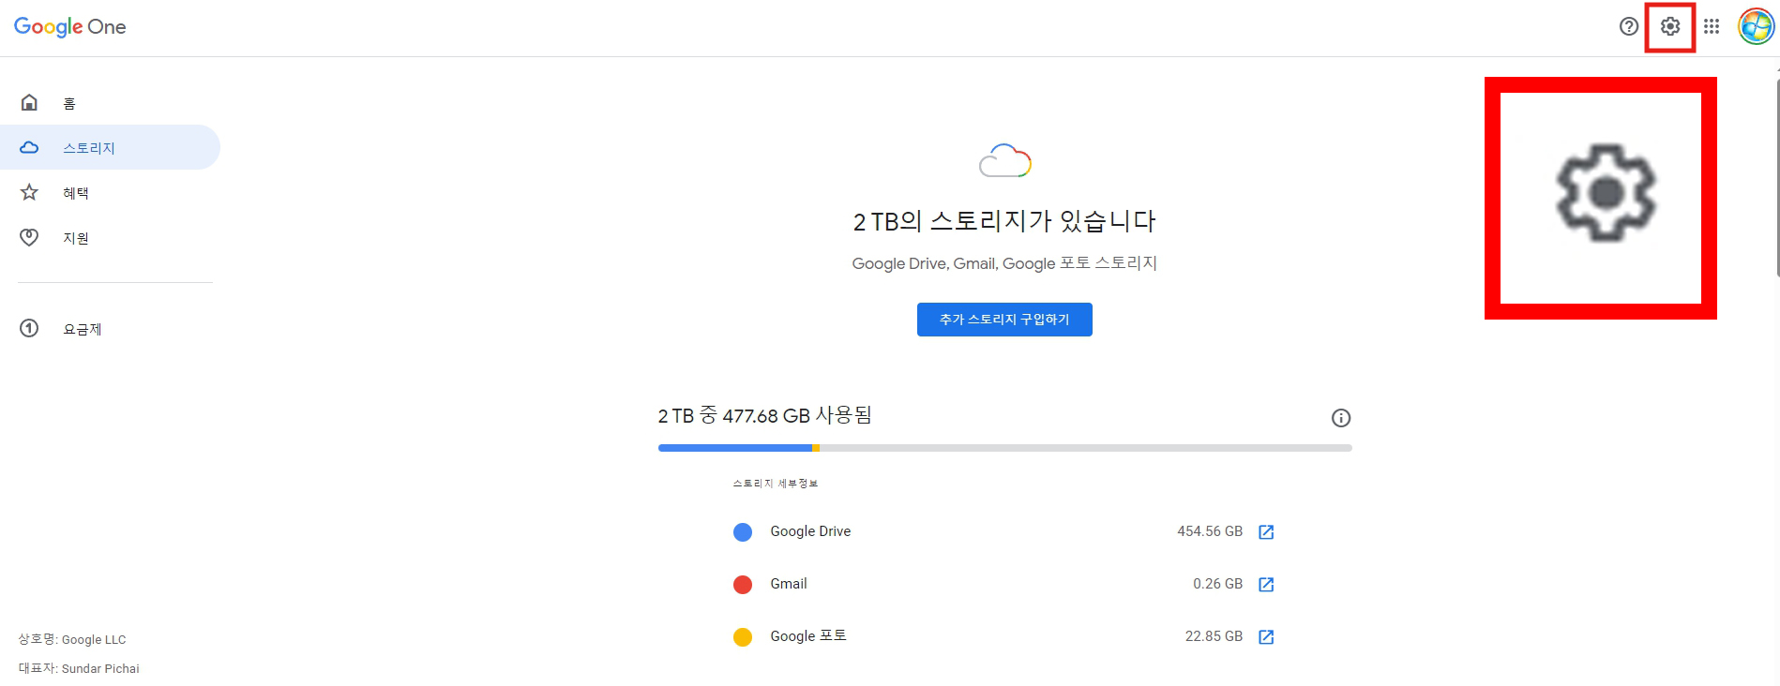Screen dimensions: 1780x686
Task: Click the 추가 스토리지 구입하기 button
Action: click(x=1004, y=320)
